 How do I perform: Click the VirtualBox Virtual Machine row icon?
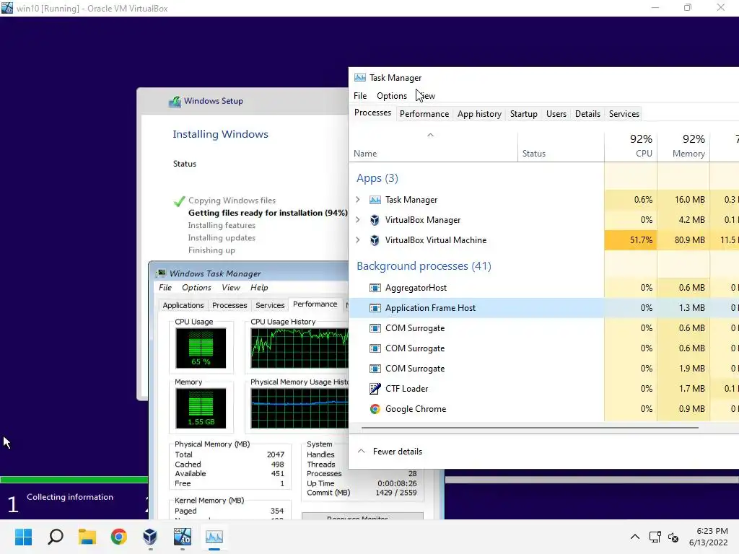(375, 240)
